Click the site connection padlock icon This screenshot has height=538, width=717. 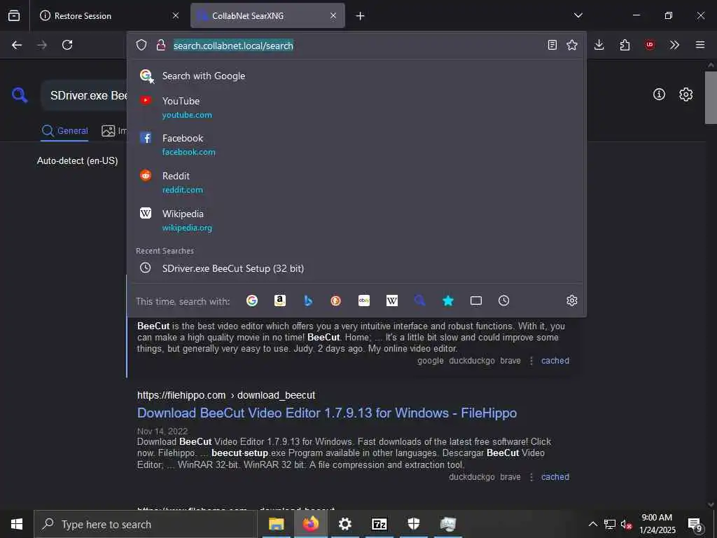coord(160,45)
